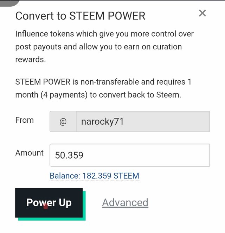225x233 pixels.
Task: Click the Amount label
Action: pos(30,153)
